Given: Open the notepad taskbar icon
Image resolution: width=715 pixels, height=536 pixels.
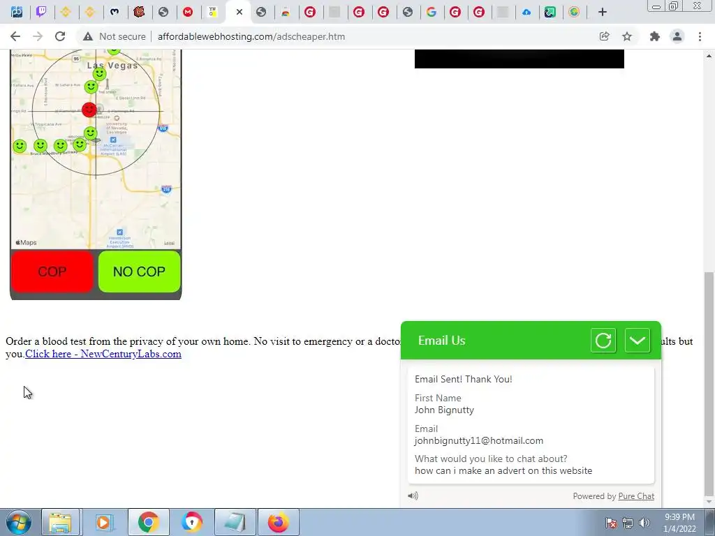Looking at the screenshot, I should [235, 522].
